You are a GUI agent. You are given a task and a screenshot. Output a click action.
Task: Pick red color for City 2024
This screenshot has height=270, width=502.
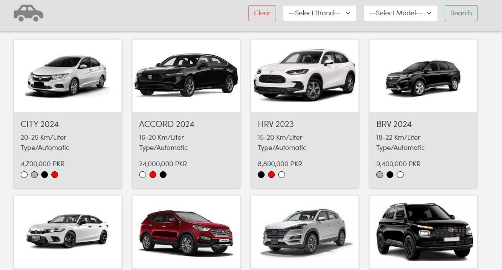[x=55, y=175]
